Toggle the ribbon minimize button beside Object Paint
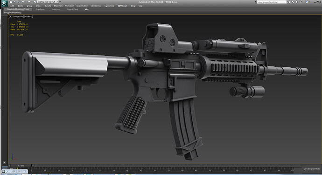Screen dimensions: 322x175 click(x=87, y=9)
